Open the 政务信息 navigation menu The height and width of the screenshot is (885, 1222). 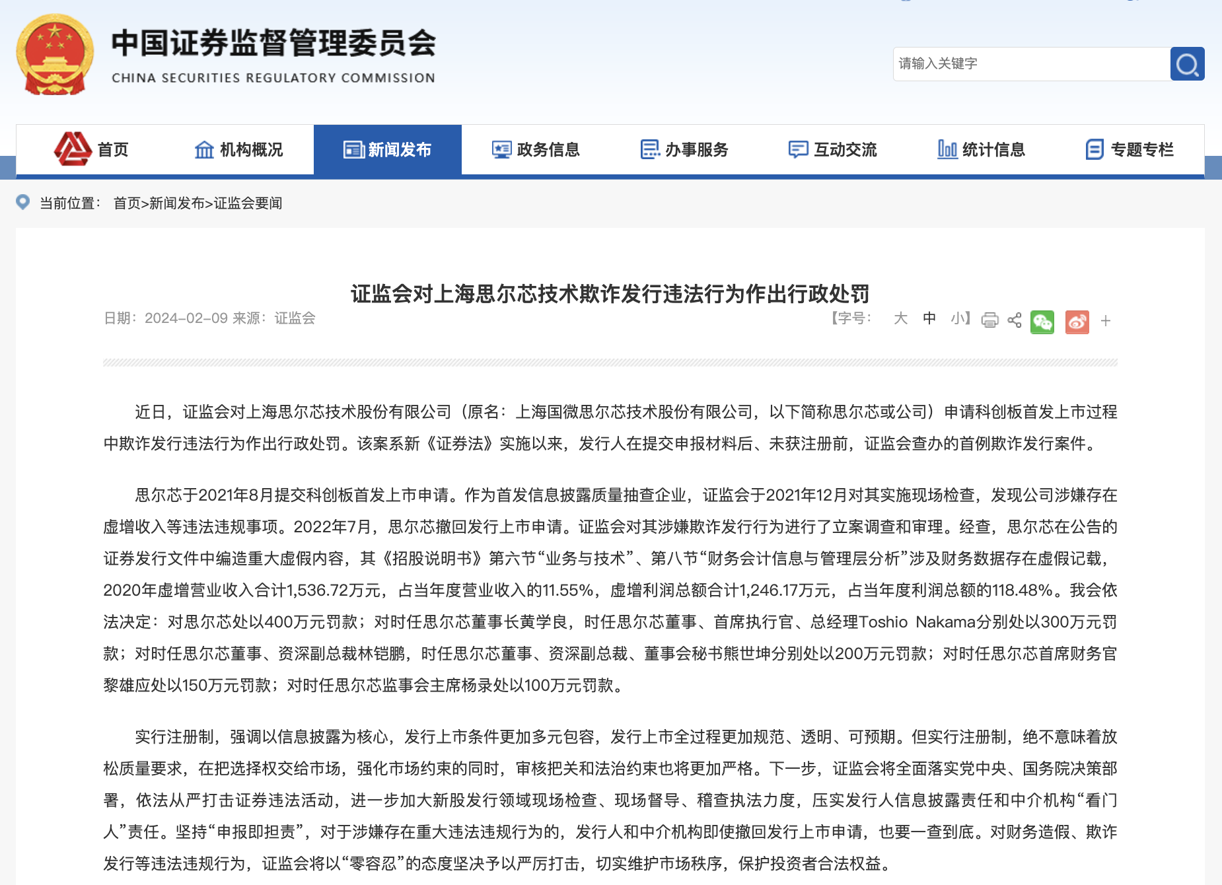(536, 150)
